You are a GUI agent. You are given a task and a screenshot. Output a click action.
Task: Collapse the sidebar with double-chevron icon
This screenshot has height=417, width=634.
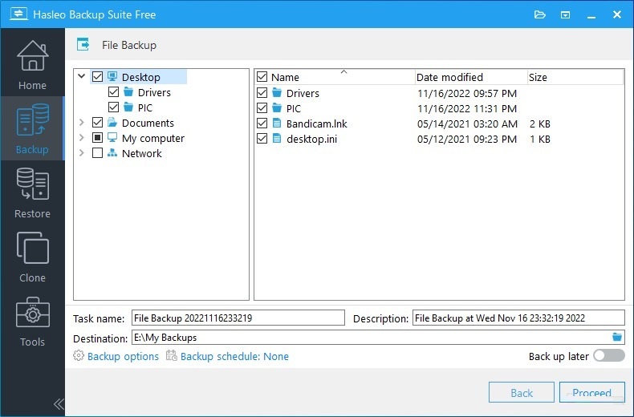click(58, 403)
